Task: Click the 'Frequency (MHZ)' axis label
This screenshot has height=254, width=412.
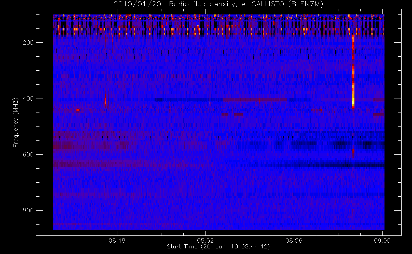Action: click(x=16, y=122)
